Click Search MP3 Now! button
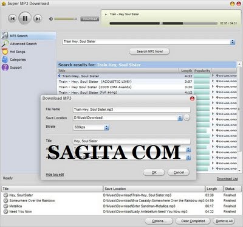Viewport: 243px width, 227px height. [149, 52]
